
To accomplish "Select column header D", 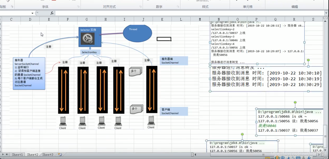I will pos(30,19).
